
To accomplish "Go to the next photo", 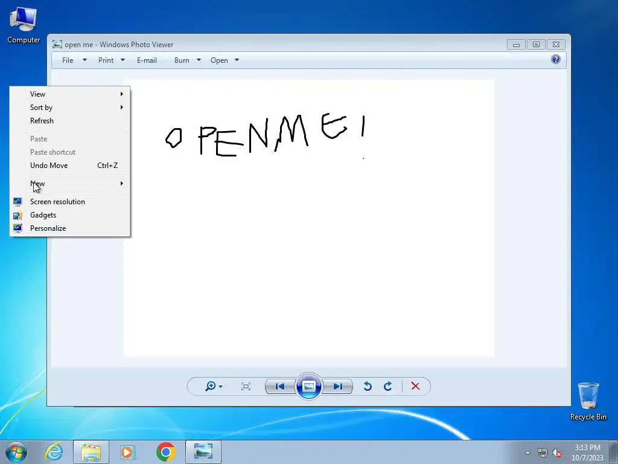I will click(338, 386).
